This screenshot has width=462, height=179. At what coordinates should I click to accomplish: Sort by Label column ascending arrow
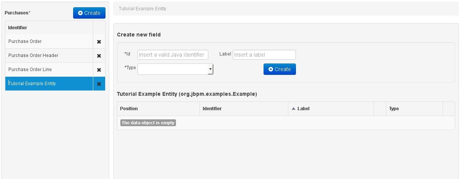click(293, 109)
